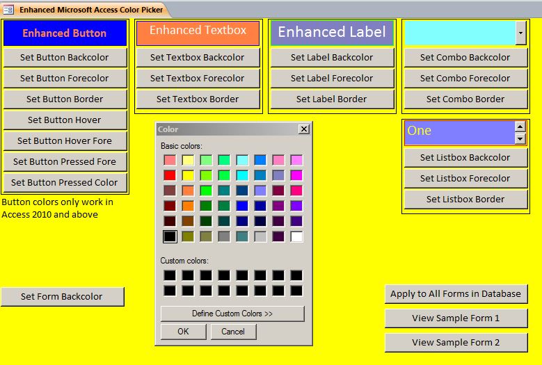Pick the light yellow swatch in top row
Viewport: 542px width, 365px height.
tap(188, 160)
